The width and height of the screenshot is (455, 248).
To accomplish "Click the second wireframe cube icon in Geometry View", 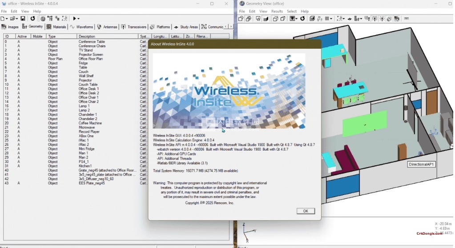I will click(282, 19).
